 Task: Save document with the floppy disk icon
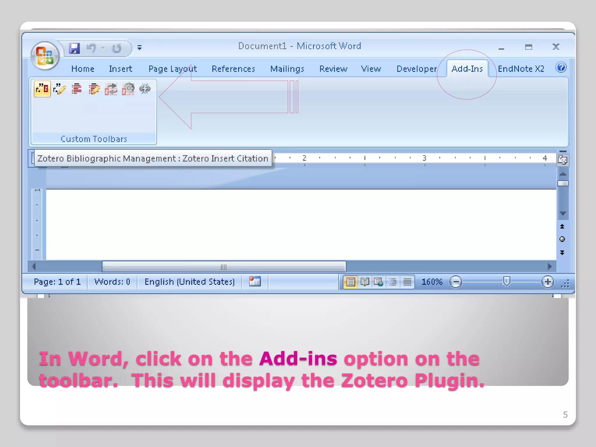click(74, 48)
